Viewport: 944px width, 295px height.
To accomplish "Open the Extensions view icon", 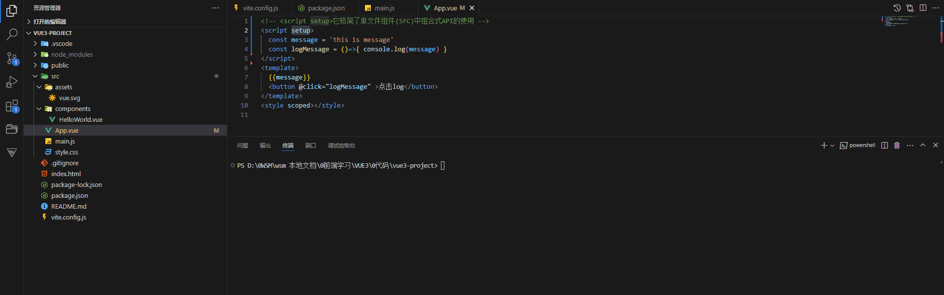I will tap(12, 106).
